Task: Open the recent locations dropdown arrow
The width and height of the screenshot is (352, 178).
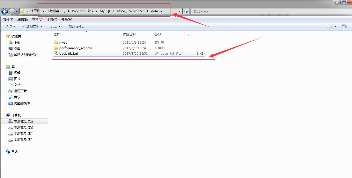Action: coord(17,12)
